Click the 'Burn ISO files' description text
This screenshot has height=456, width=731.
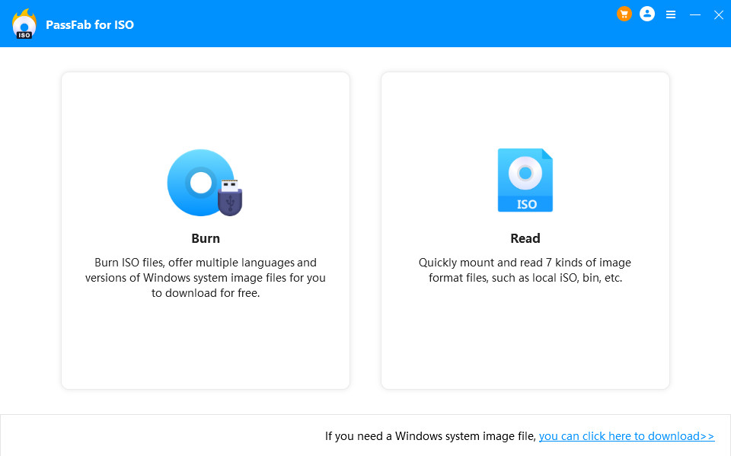pos(206,277)
